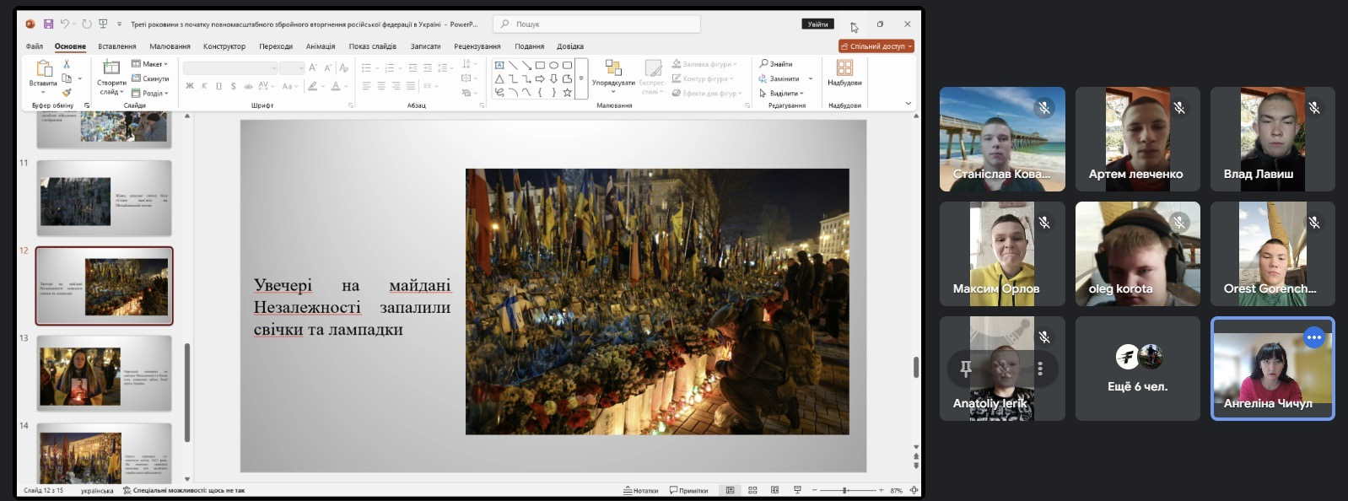Click the zoom slider handle
Viewport: 1348px width, 501px height.
point(844,490)
